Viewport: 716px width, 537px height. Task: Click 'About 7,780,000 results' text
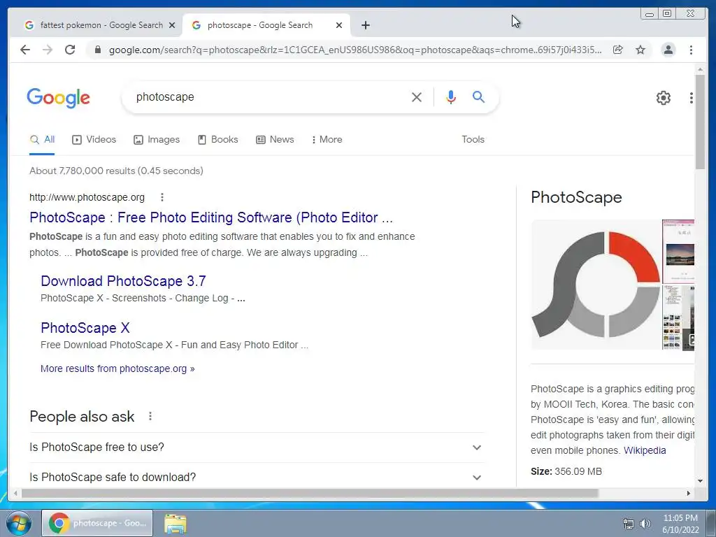pos(83,171)
